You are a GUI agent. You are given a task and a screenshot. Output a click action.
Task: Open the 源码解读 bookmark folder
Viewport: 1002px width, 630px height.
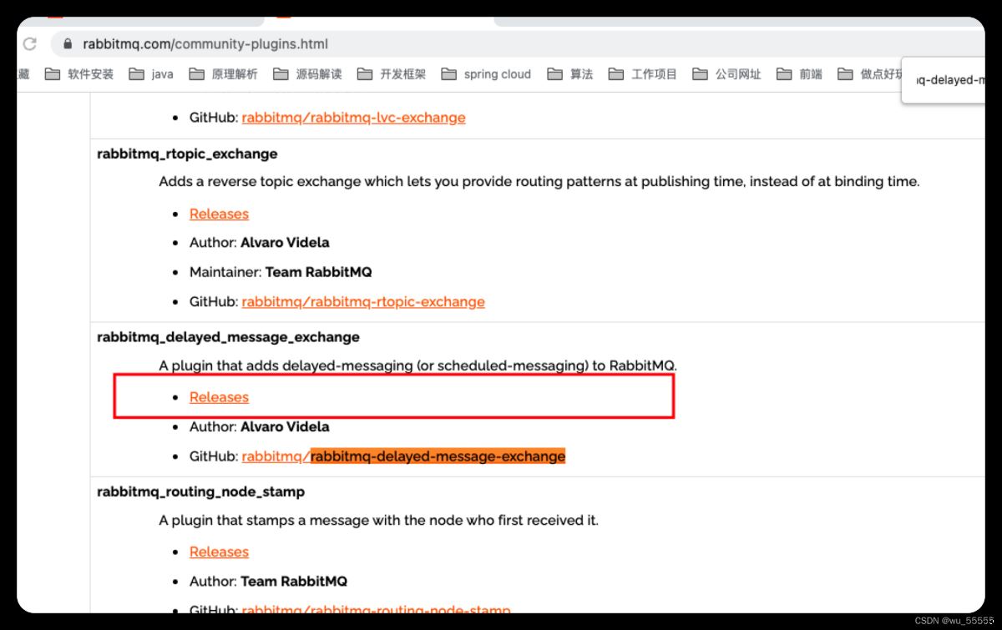pos(307,74)
